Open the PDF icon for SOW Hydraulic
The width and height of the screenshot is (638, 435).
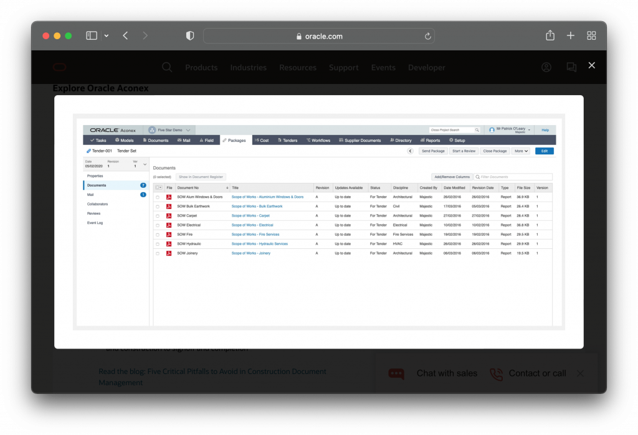click(x=169, y=244)
